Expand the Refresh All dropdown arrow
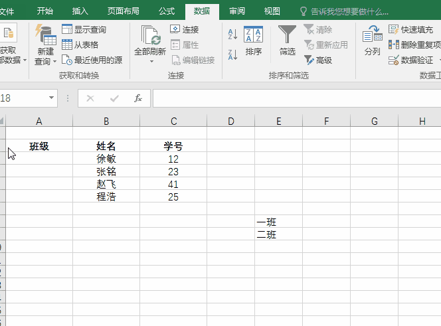 coord(151,61)
